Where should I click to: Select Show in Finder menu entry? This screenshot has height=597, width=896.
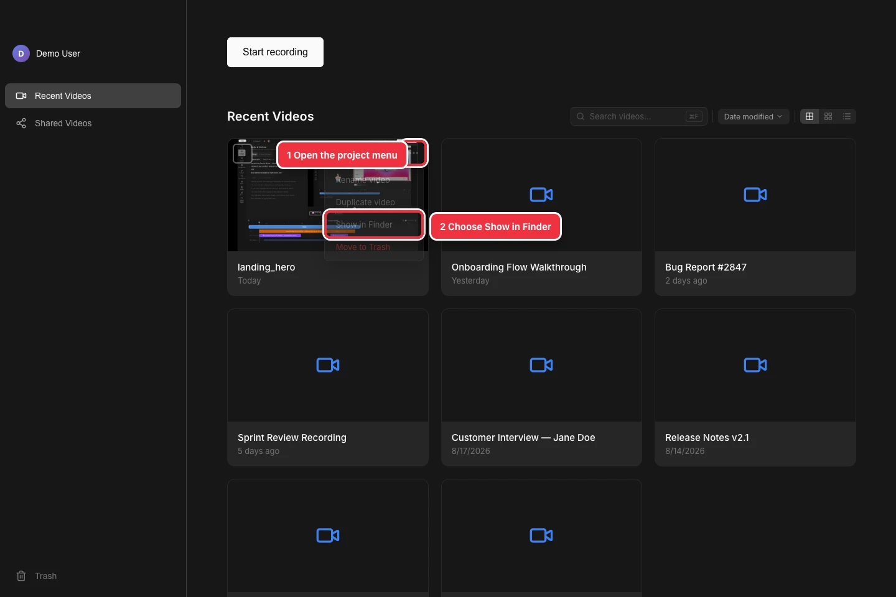374,224
